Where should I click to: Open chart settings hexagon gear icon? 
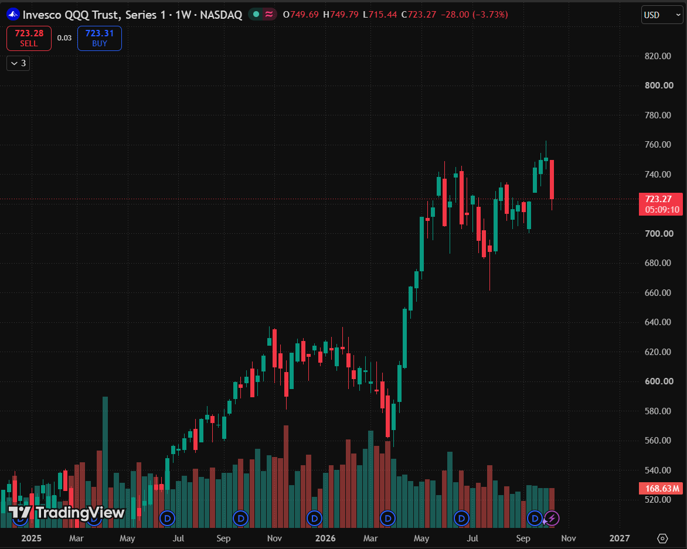pos(662,538)
